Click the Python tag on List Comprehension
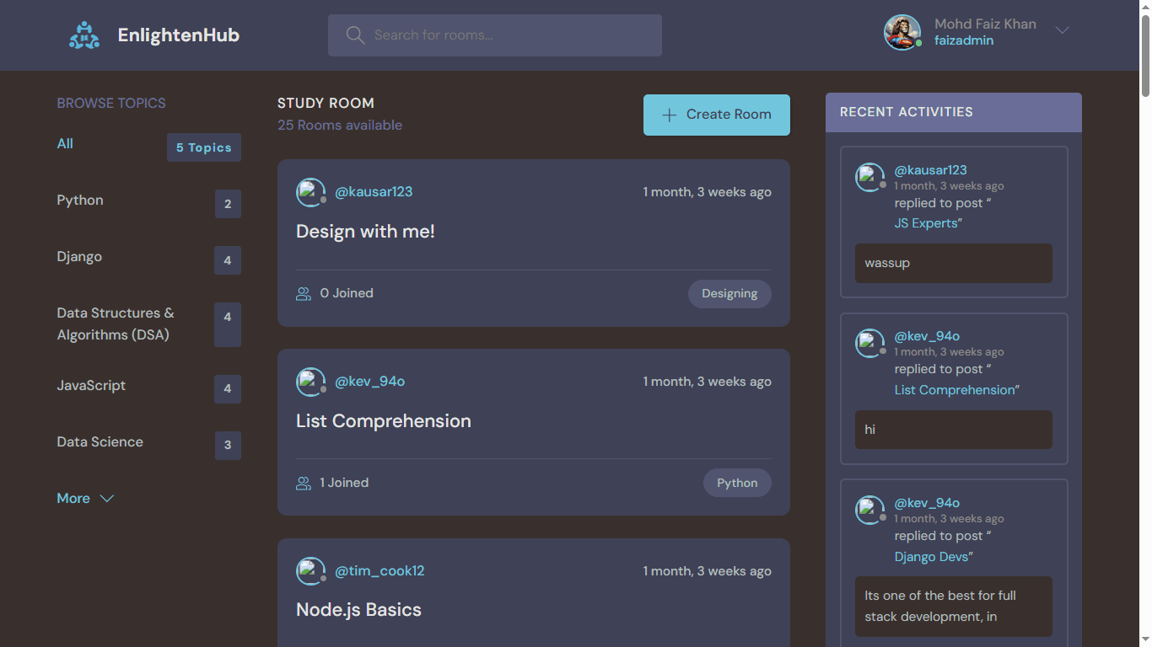This screenshot has width=1152, height=647. point(737,484)
